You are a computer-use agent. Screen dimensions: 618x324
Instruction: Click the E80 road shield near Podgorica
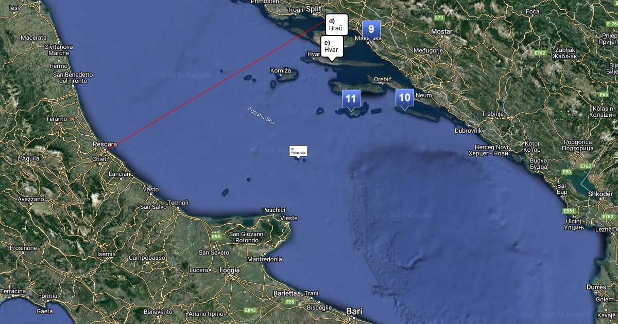[x=566, y=172]
